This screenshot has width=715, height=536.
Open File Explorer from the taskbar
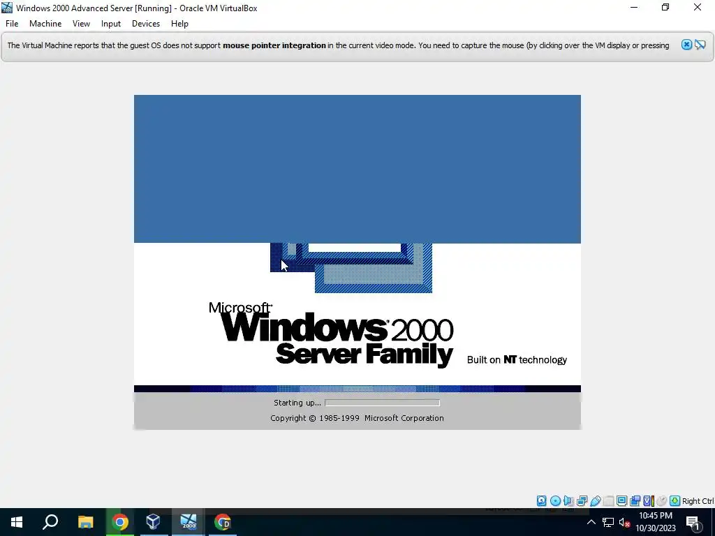(85, 522)
